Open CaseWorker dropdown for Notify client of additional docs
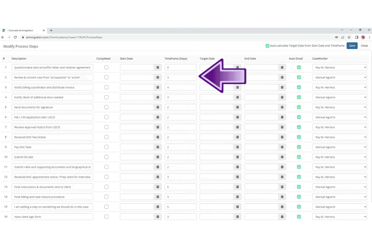Image resolution: width=372 pixels, height=248 pixels. point(340,97)
